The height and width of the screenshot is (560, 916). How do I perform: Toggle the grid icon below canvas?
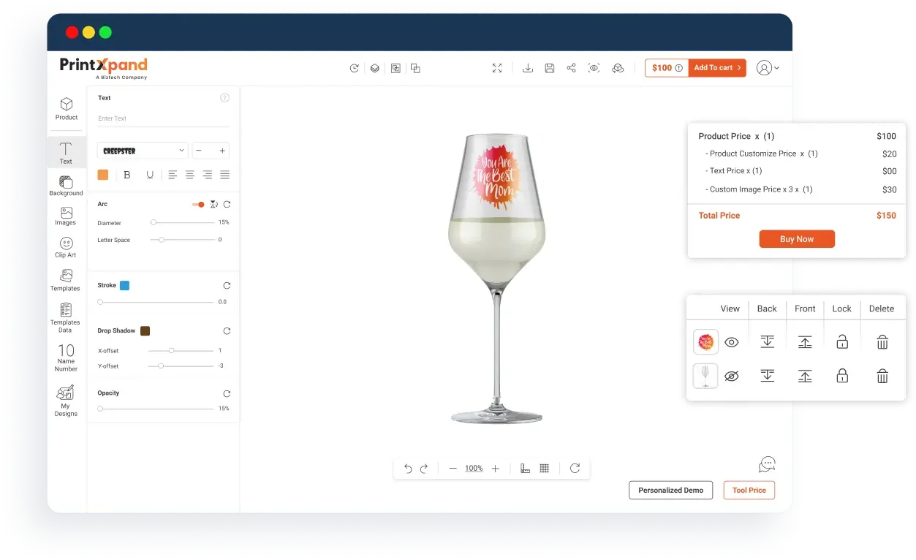pos(544,469)
